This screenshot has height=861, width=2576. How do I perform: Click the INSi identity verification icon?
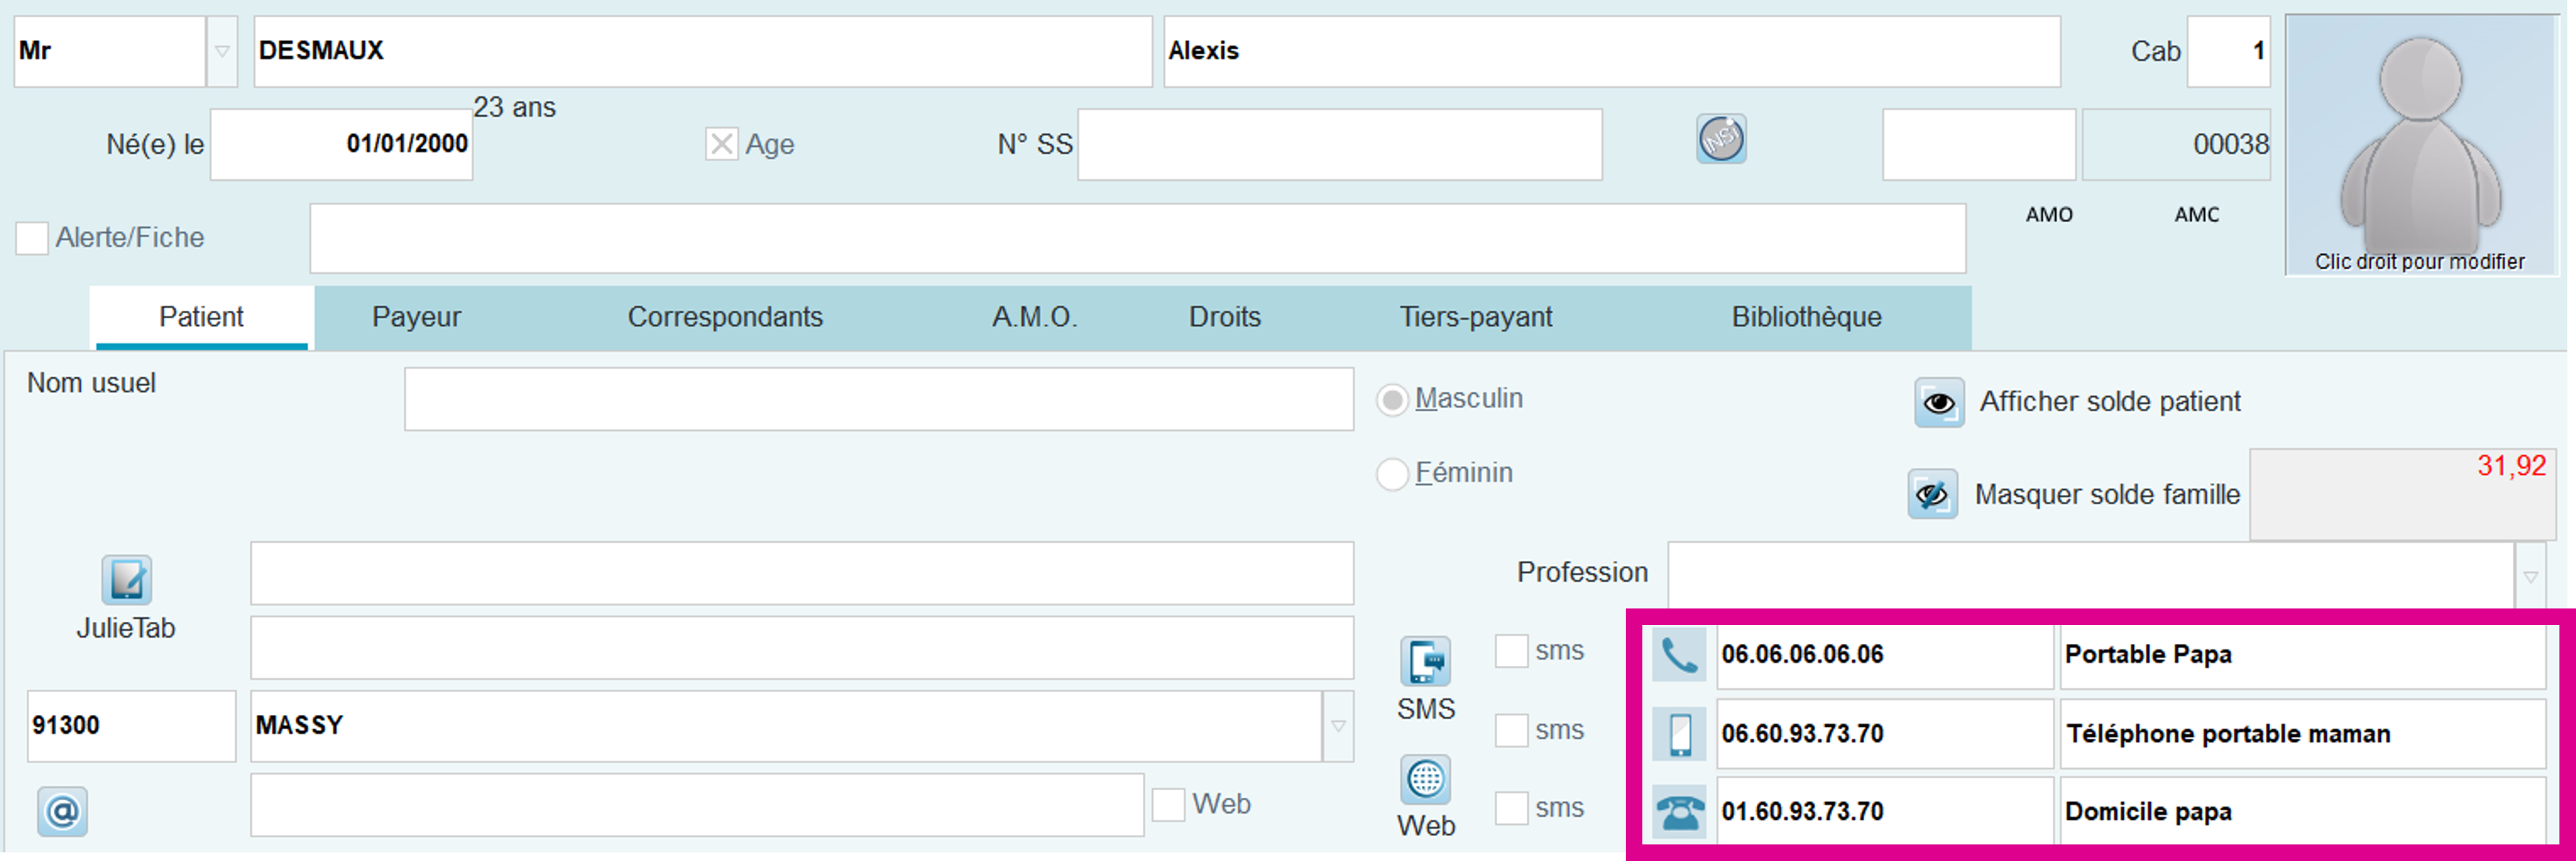(x=1720, y=139)
